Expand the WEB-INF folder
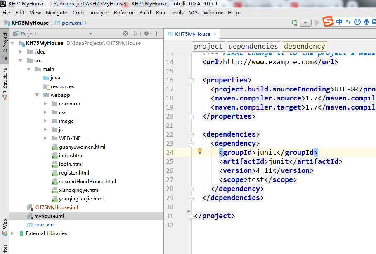Image resolution: width=376 pixels, height=254 pixels. (x=45, y=138)
